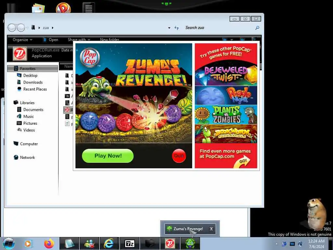
Task: Click the red Quit button
Action: [179, 156]
